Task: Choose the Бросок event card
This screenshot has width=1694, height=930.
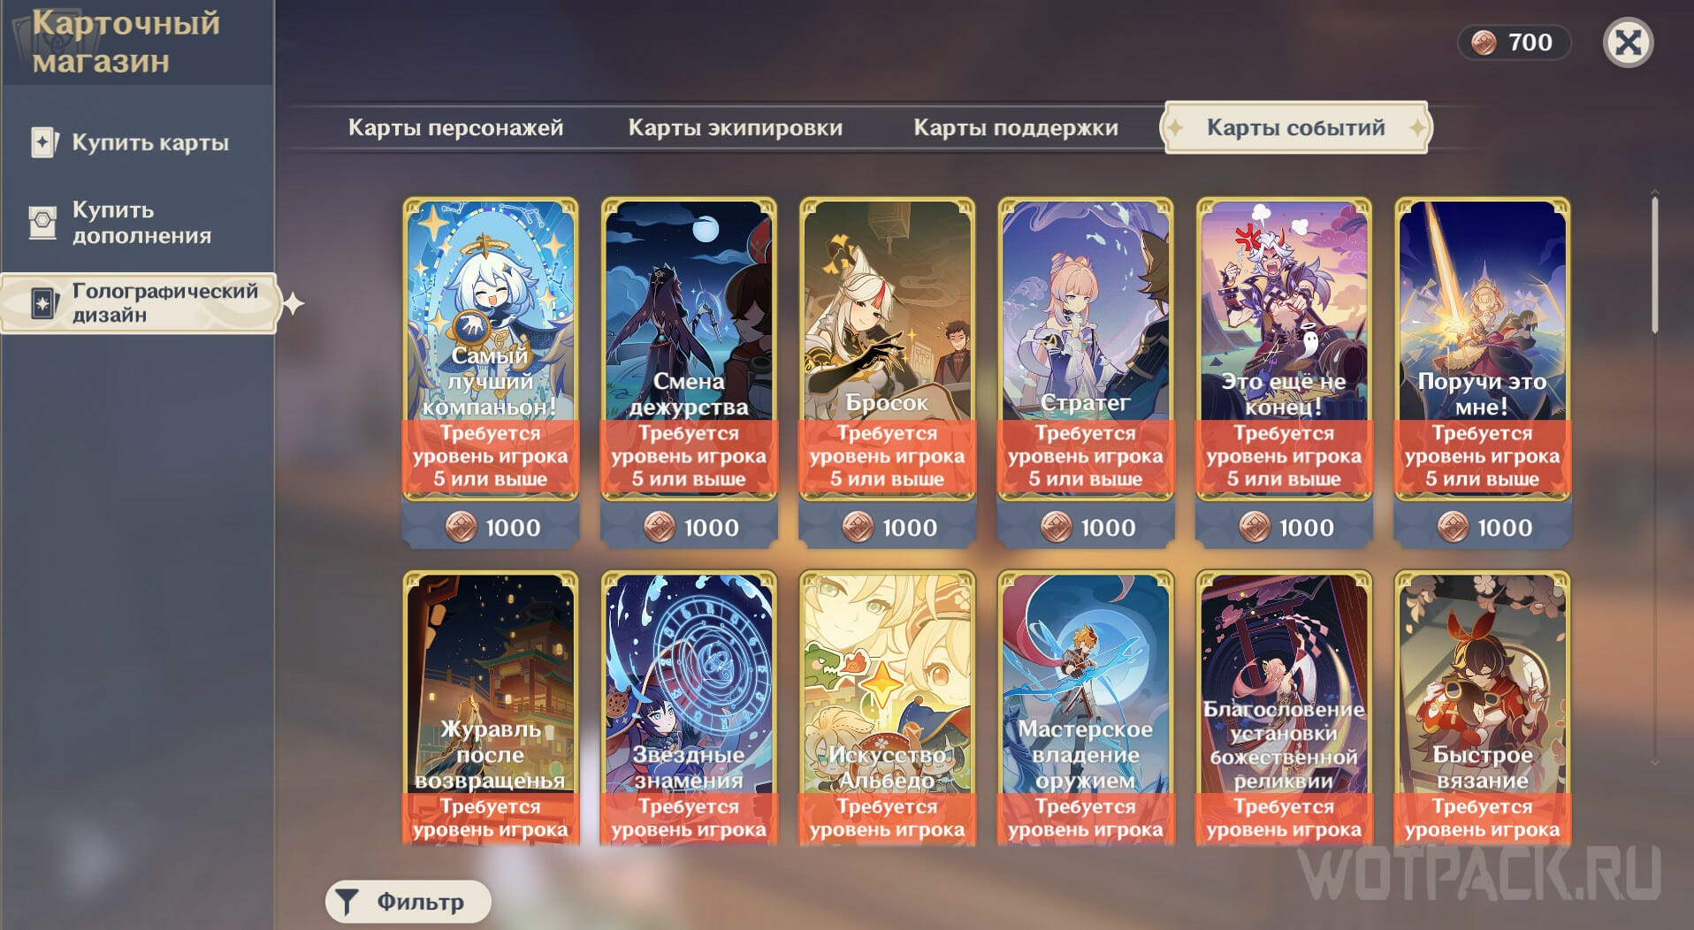Action: point(887,349)
